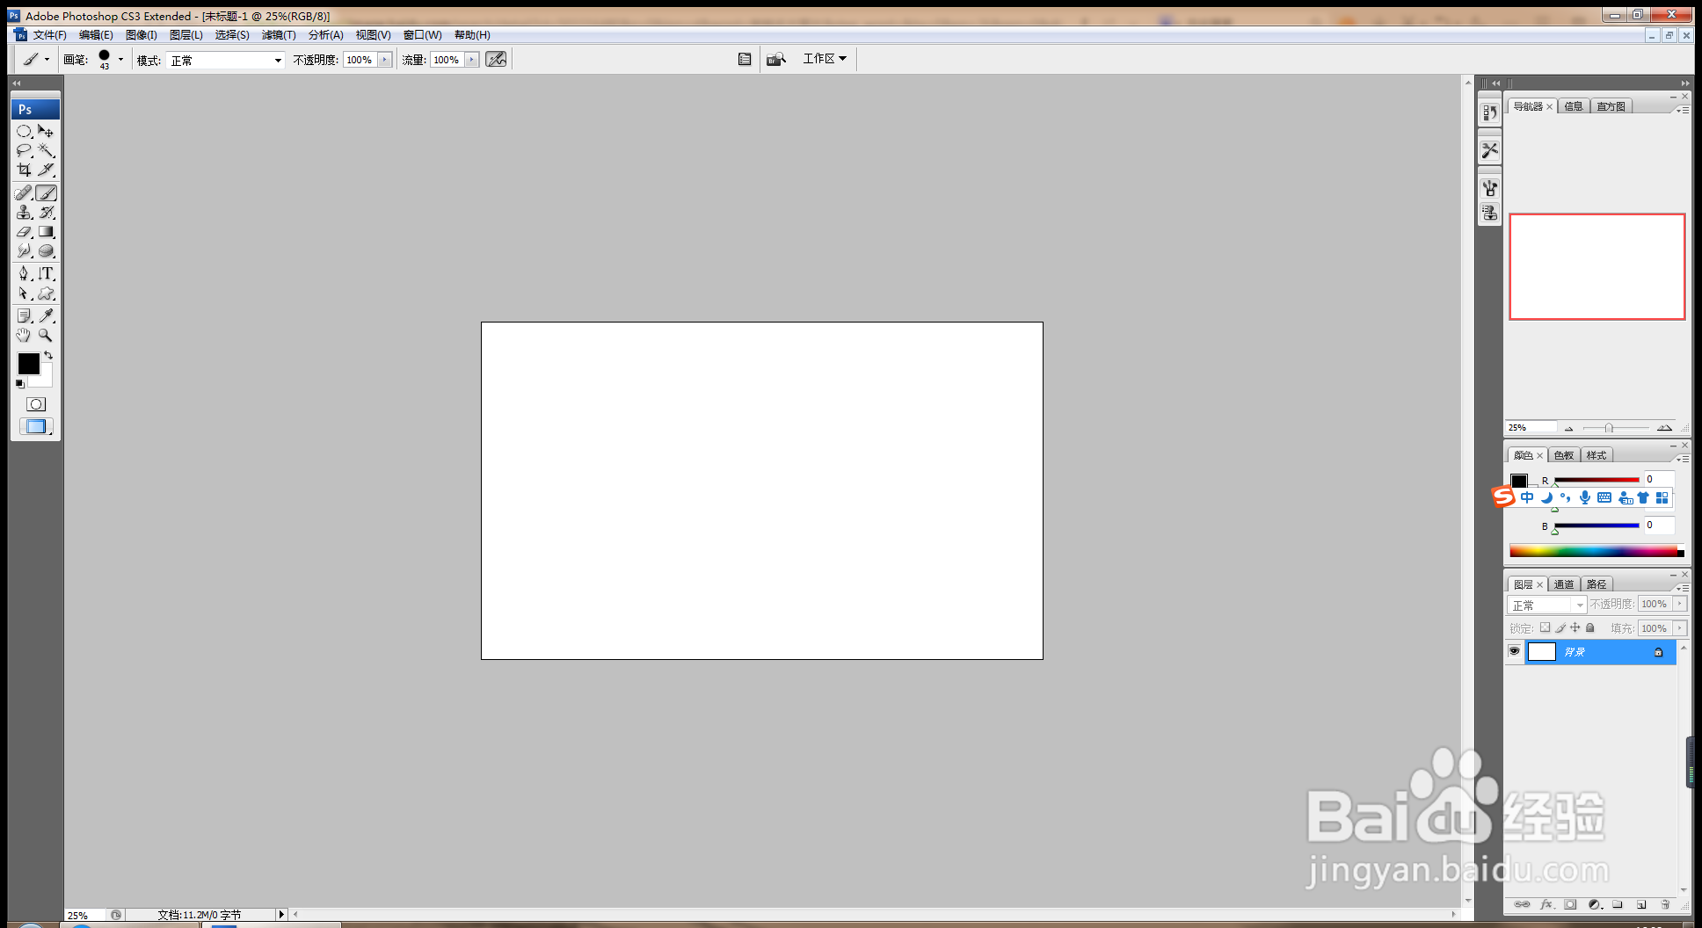Select the Smudge tool

(24, 251)
